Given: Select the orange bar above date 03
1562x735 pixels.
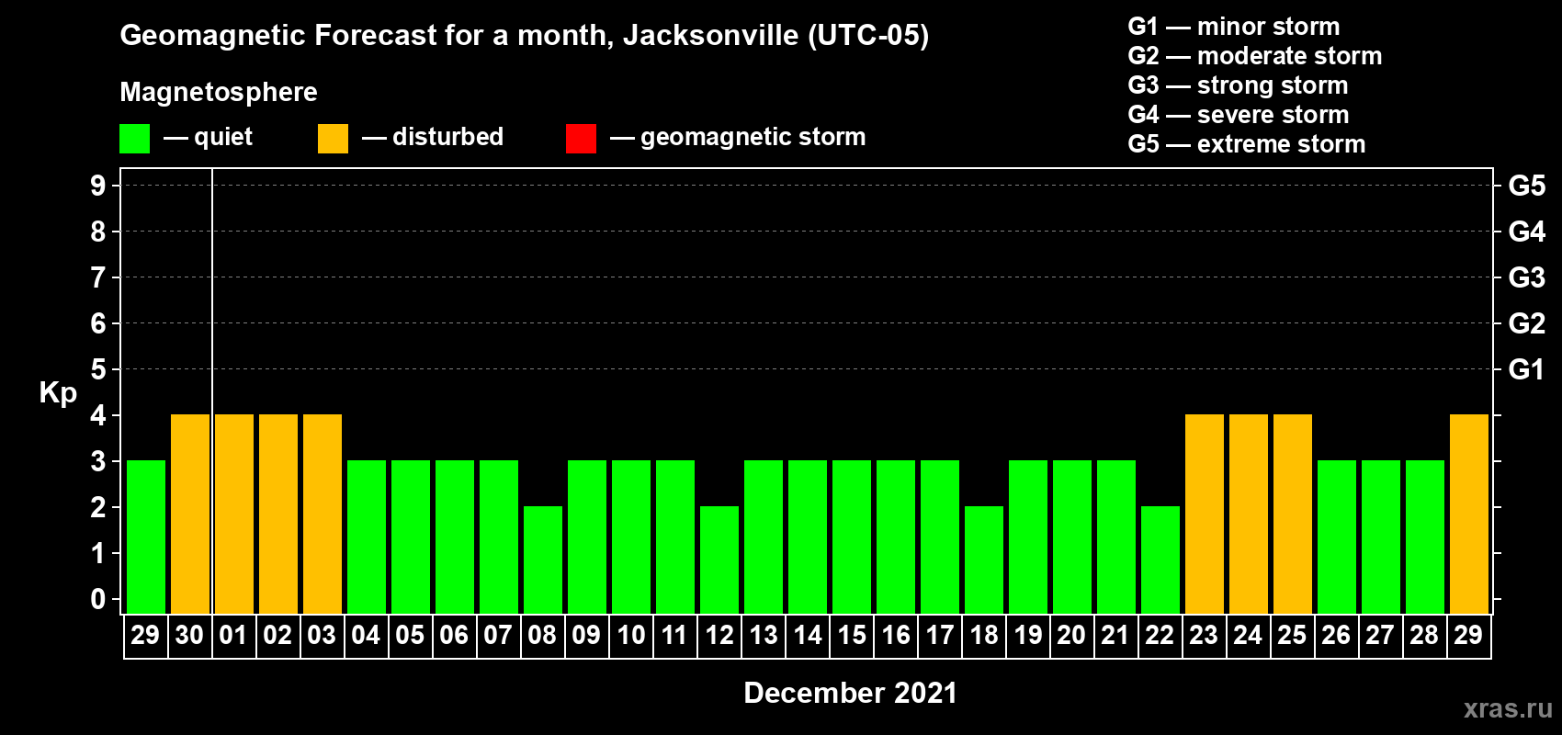Looking at the screenshot, I should point(323,514).
